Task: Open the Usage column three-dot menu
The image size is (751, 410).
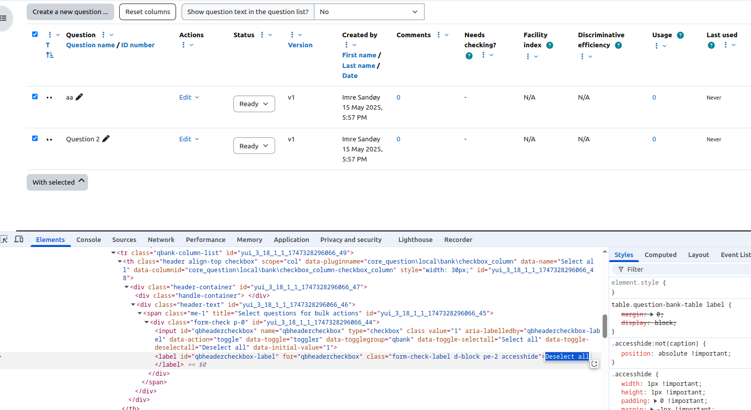Action: tap(656, 46)
